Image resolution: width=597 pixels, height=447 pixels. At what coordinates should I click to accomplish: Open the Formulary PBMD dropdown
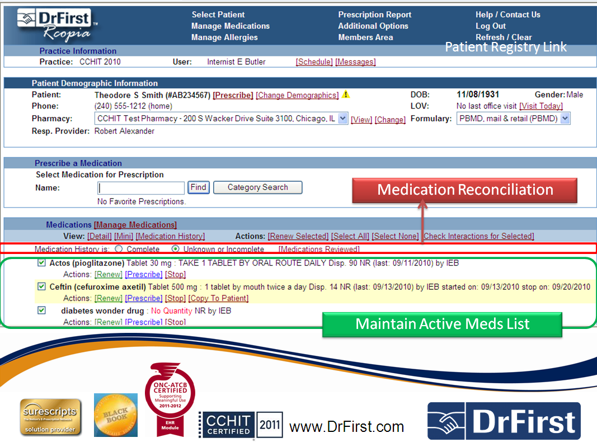pos(565,119)
